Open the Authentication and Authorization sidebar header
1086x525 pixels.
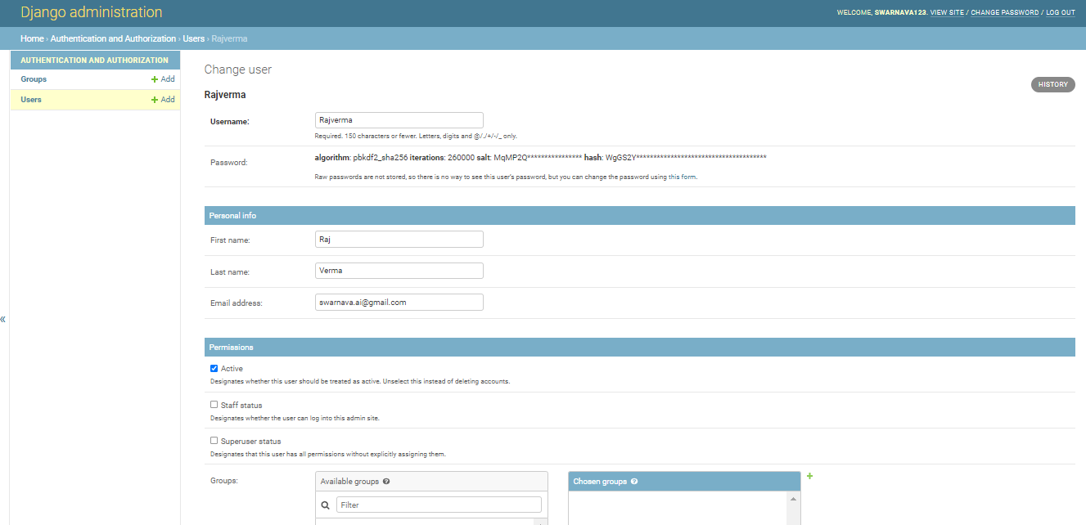coord(94,61)
